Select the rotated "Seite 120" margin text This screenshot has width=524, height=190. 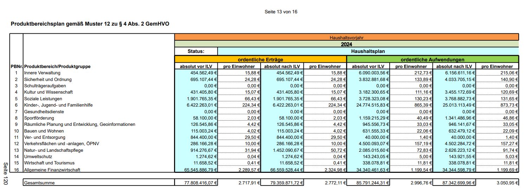pyautogui.click(x=6, y=173)
